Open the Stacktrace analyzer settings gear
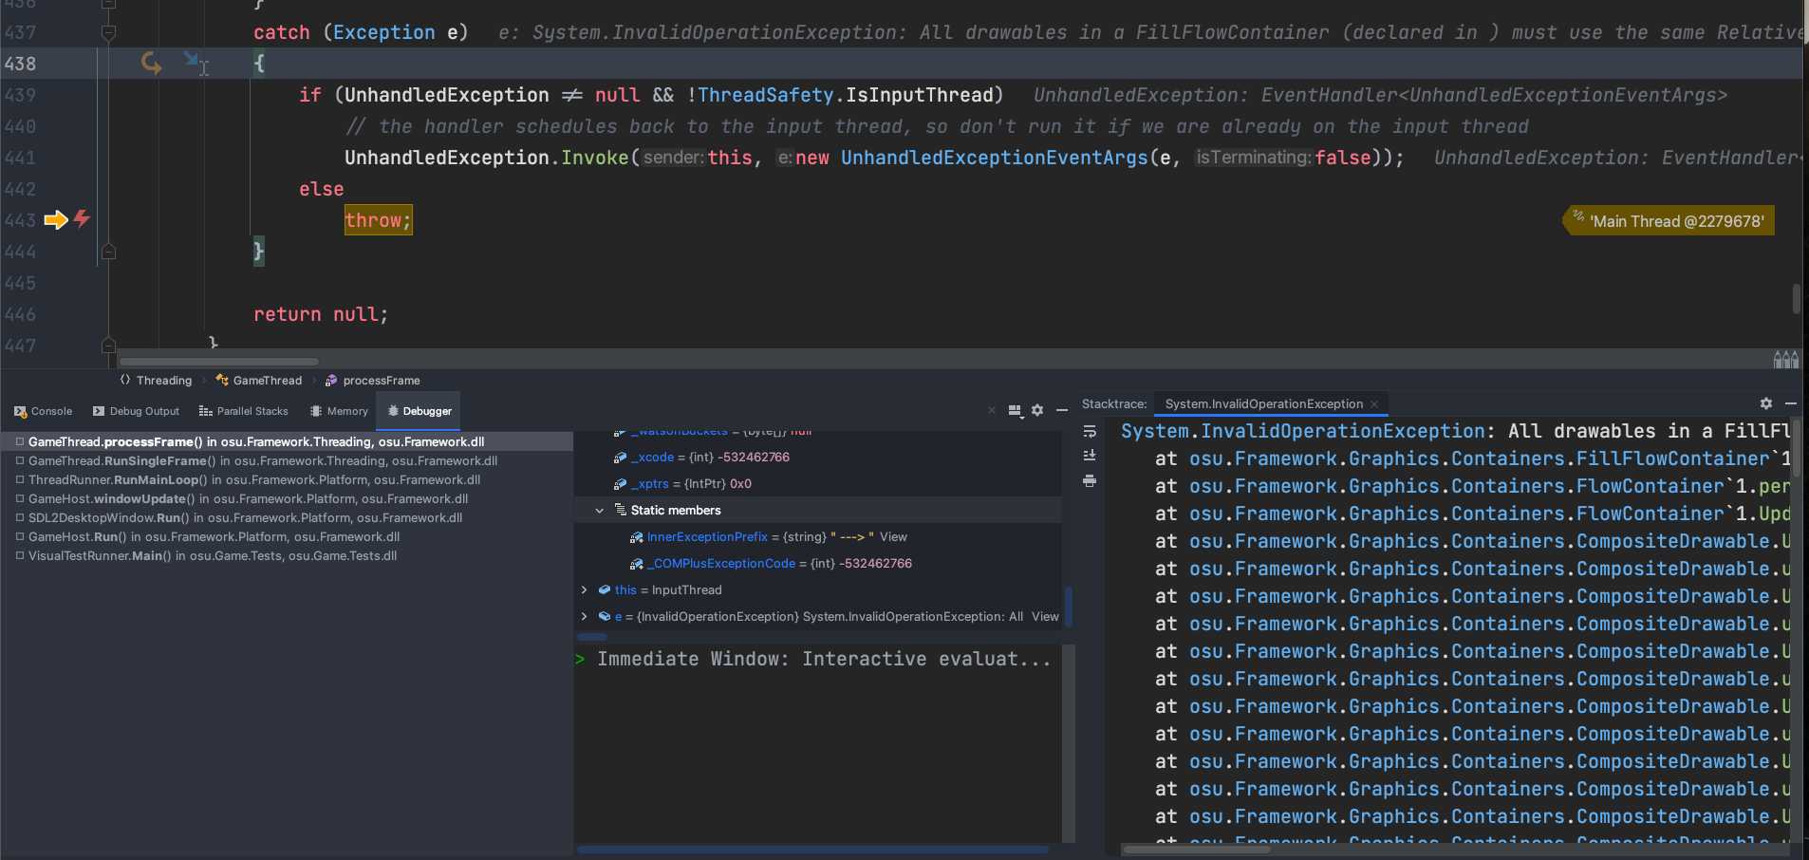The height and width of the screenshot is (860, 1809). [x=1766, y=403]
